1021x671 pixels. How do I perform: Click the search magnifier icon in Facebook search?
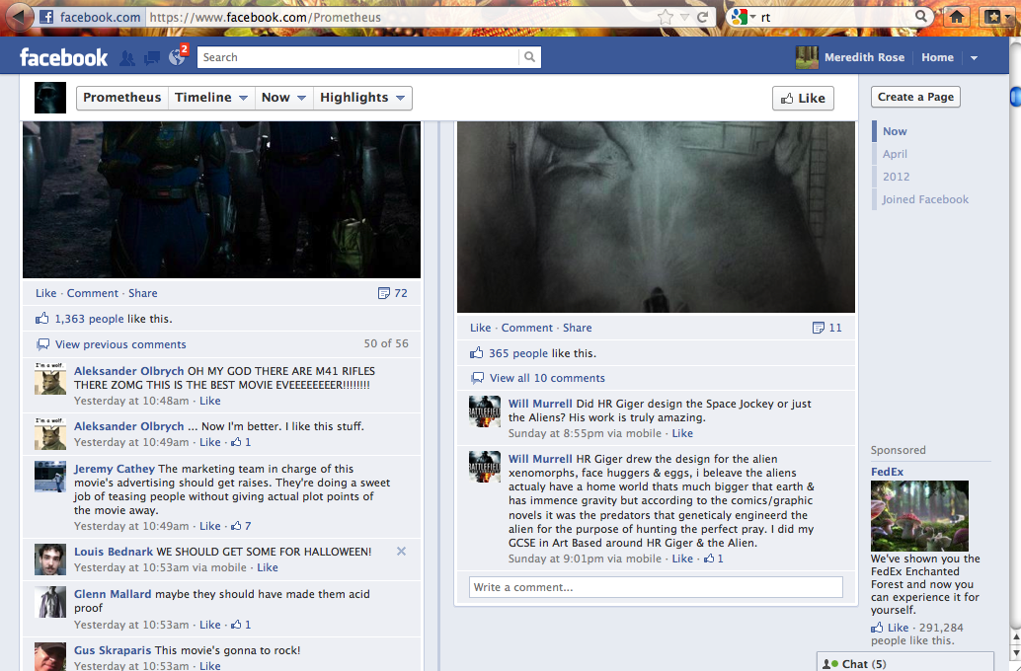click(x=530, y=57)
